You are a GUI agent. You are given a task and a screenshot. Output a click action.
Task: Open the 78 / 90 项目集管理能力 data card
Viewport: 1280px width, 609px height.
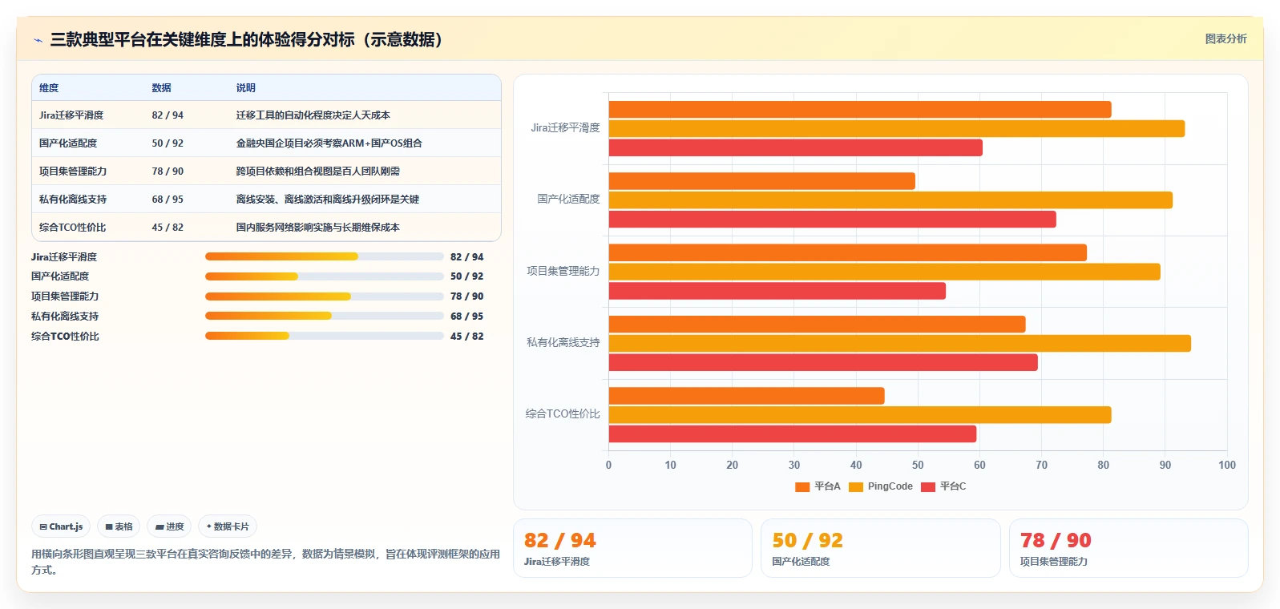pyautogui.click(x=1129, y=548)
